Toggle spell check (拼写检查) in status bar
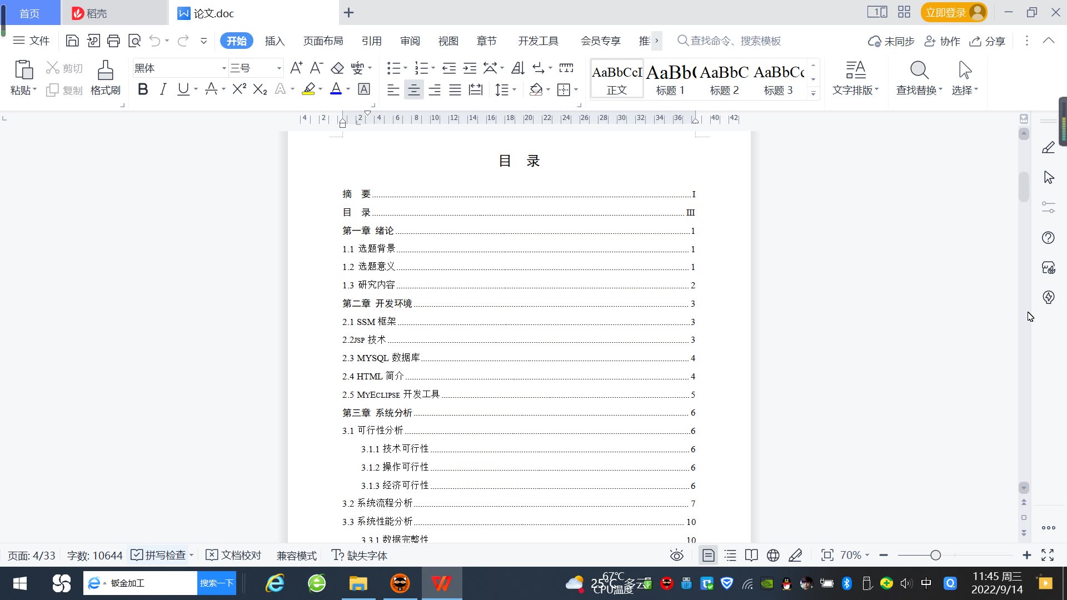Viewport: 1067px width, 600px height. click(158, 555)
